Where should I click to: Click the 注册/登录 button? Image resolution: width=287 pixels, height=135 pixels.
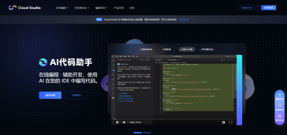coord(268,8)
